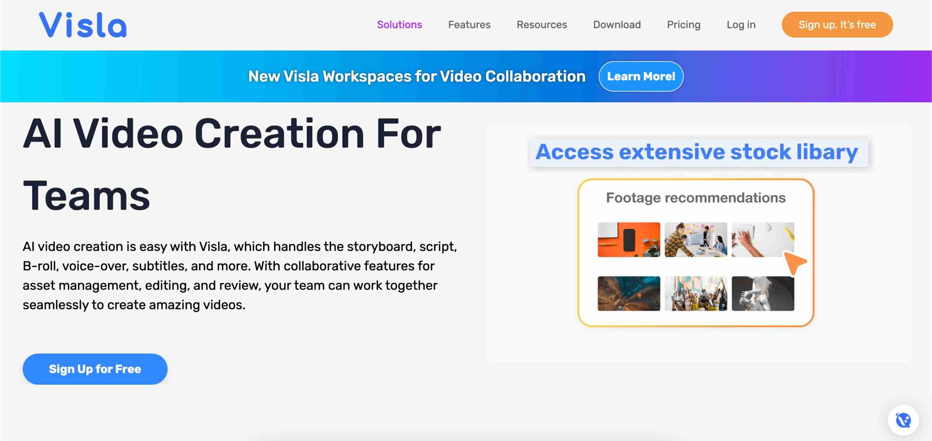
Task: Click Sign Up for Free button
Action: point(95,369)
